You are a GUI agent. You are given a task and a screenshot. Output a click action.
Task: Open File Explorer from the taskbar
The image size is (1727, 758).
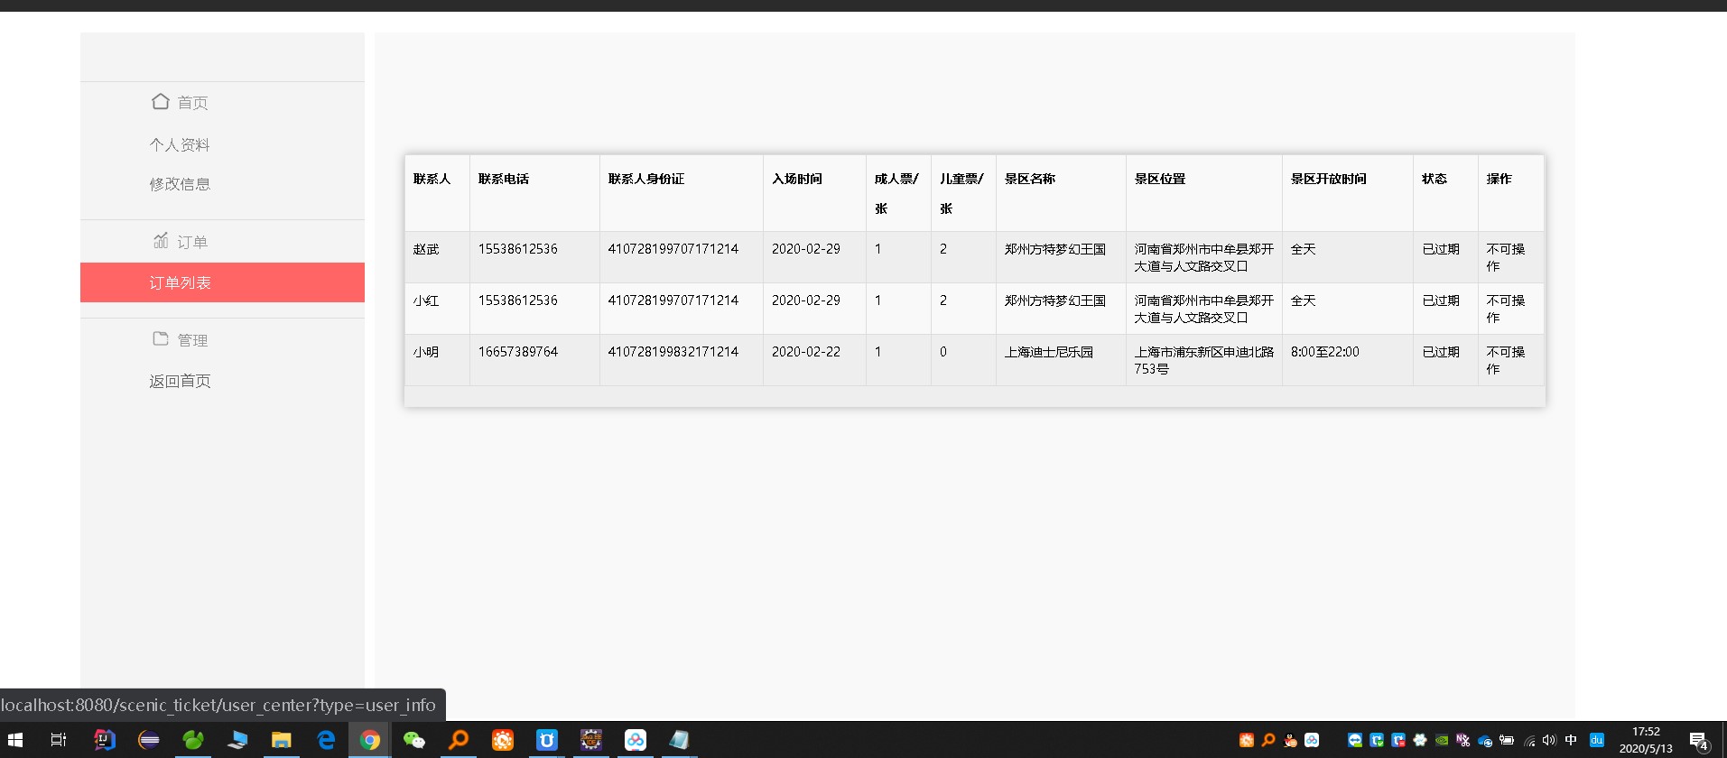(282, 740)
